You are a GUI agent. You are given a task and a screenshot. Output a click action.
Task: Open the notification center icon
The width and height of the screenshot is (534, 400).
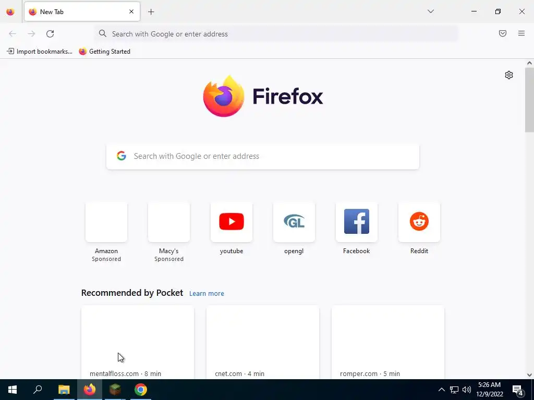pos(518,390)
